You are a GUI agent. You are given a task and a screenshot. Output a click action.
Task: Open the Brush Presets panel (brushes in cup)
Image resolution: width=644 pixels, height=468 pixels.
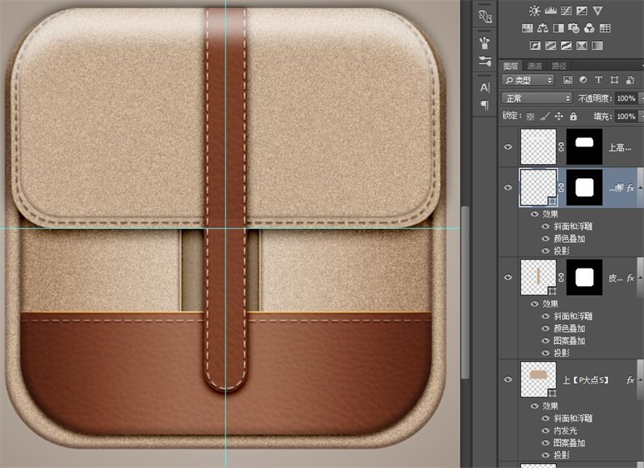pos(485,43)
